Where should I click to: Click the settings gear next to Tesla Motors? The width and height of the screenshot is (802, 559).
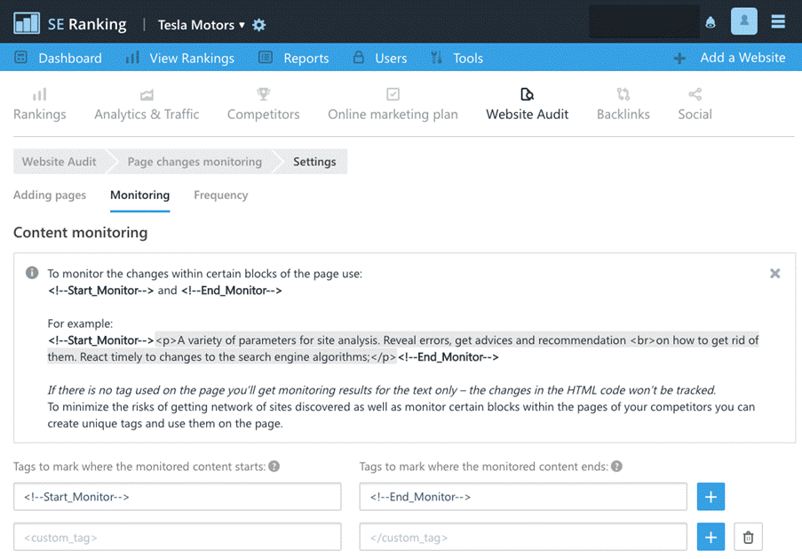click(x=259, y=25)
